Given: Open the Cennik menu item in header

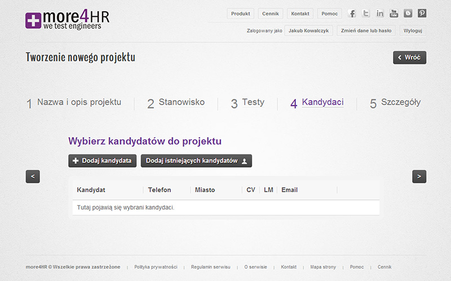Looking at the screenshot, I should [x=271, y=13].
